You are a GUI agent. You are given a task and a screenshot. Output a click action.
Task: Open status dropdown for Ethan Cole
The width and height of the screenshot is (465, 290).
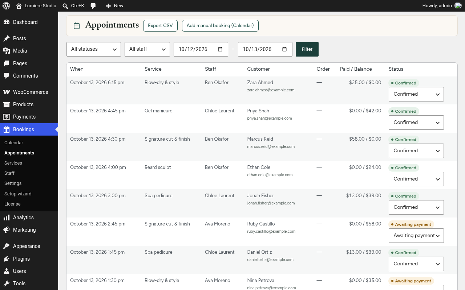(x=416, y=179)
